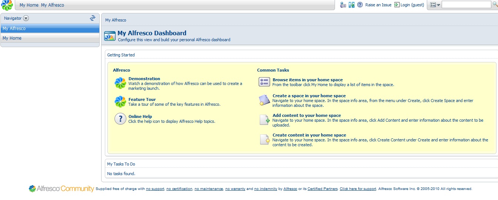Expand the Navigator dropdown arrow

click(x=26, y=18)
